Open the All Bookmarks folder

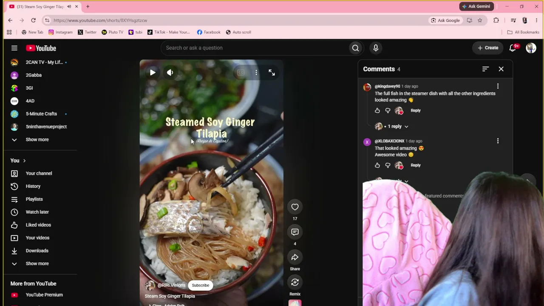tap(523, 32)
